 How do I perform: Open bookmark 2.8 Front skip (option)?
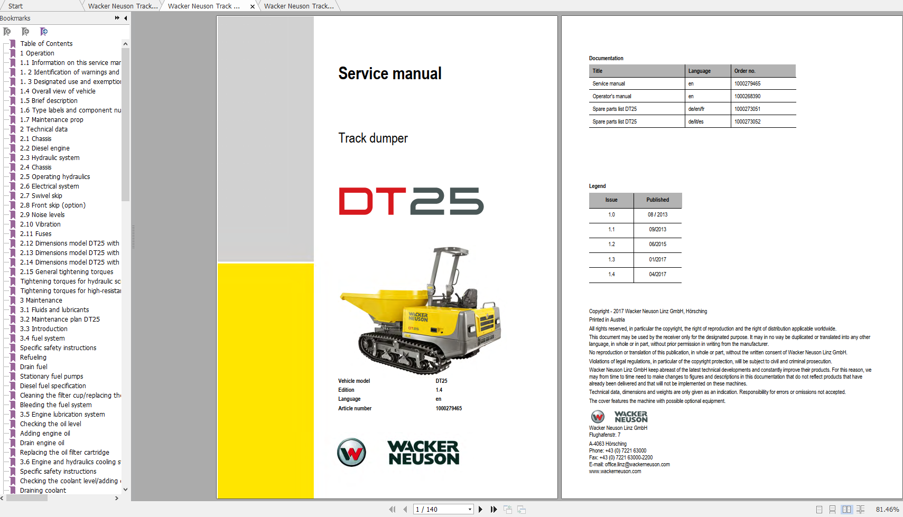point(53,205)
